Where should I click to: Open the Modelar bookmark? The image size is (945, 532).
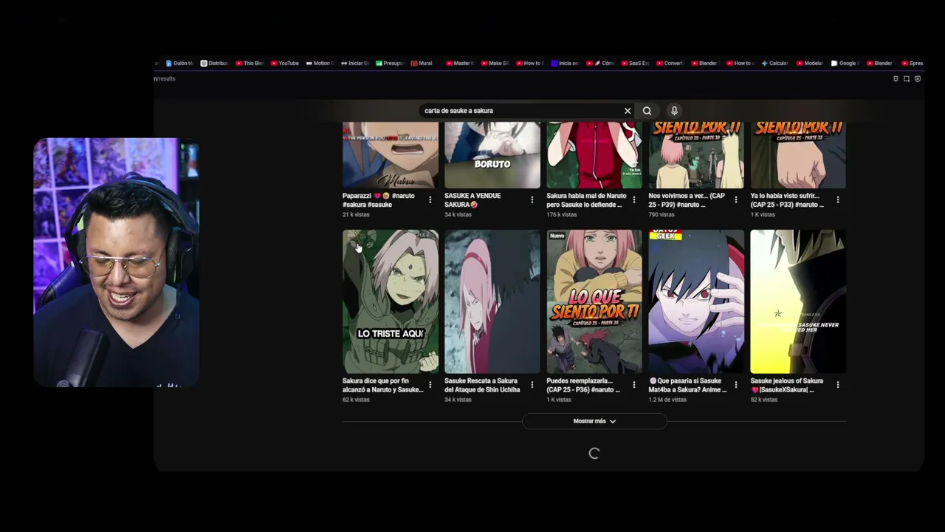(x=810, y=64)
